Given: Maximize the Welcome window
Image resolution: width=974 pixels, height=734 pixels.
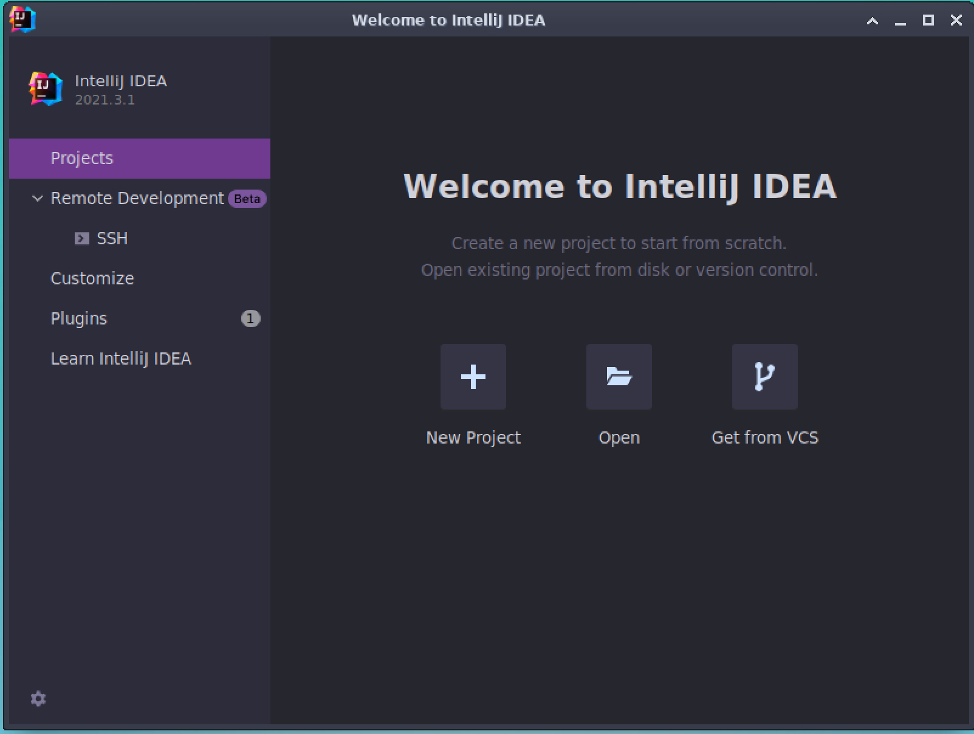Looking at the screenshot, I should 928,21.
